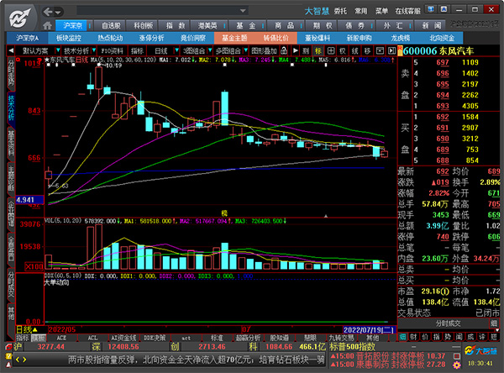Click the play arrow icon in the chart toolbar
The height and width of the screenshot is (373, 504).
point(295,50)
